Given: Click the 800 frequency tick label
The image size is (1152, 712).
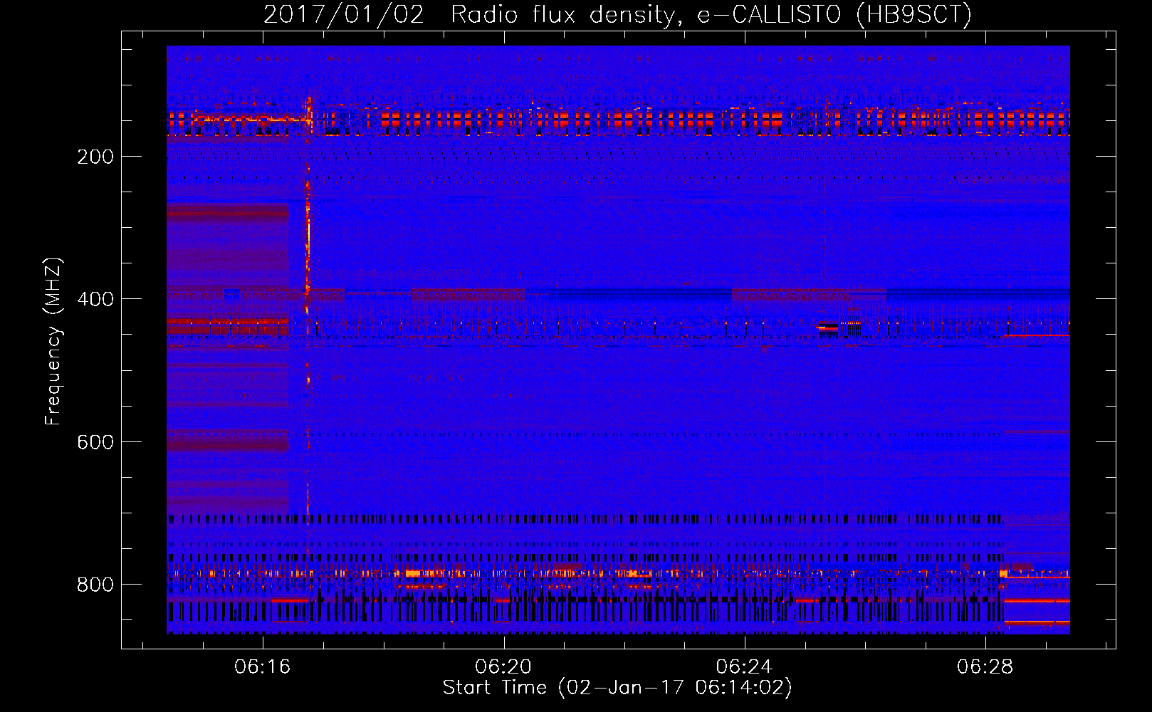Looking at the screenshot, I should click(x=95, y=585).
